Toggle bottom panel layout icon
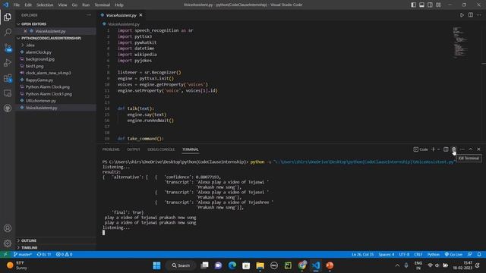 click(422, 5)
